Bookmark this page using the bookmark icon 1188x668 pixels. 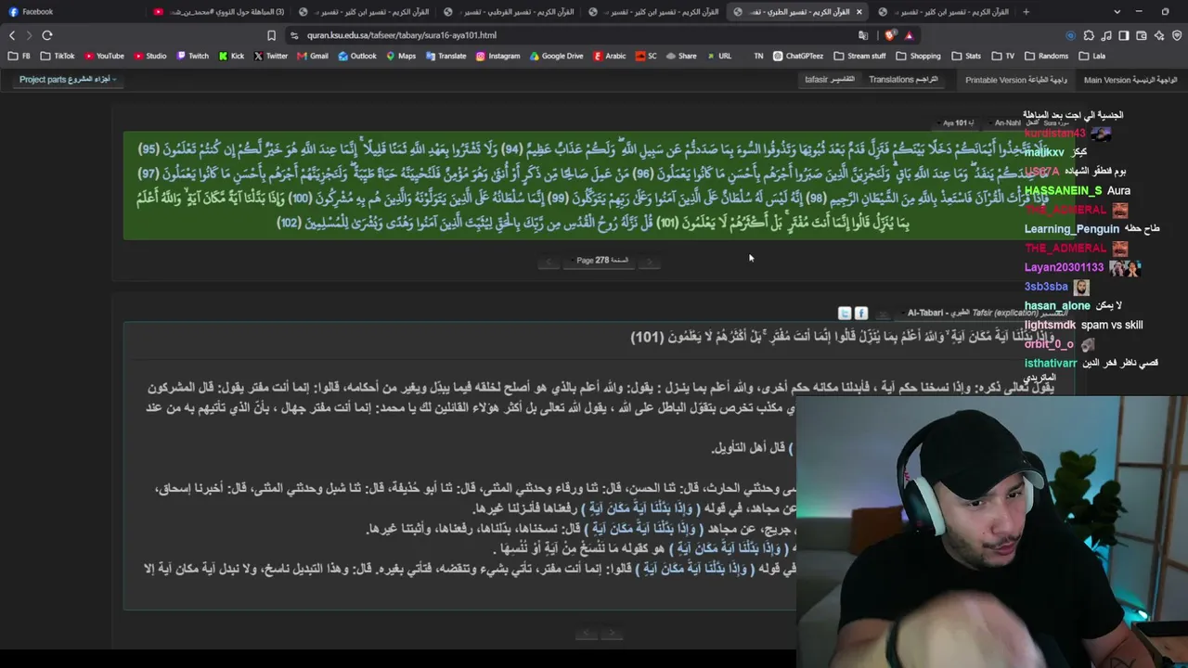(271, 35)
